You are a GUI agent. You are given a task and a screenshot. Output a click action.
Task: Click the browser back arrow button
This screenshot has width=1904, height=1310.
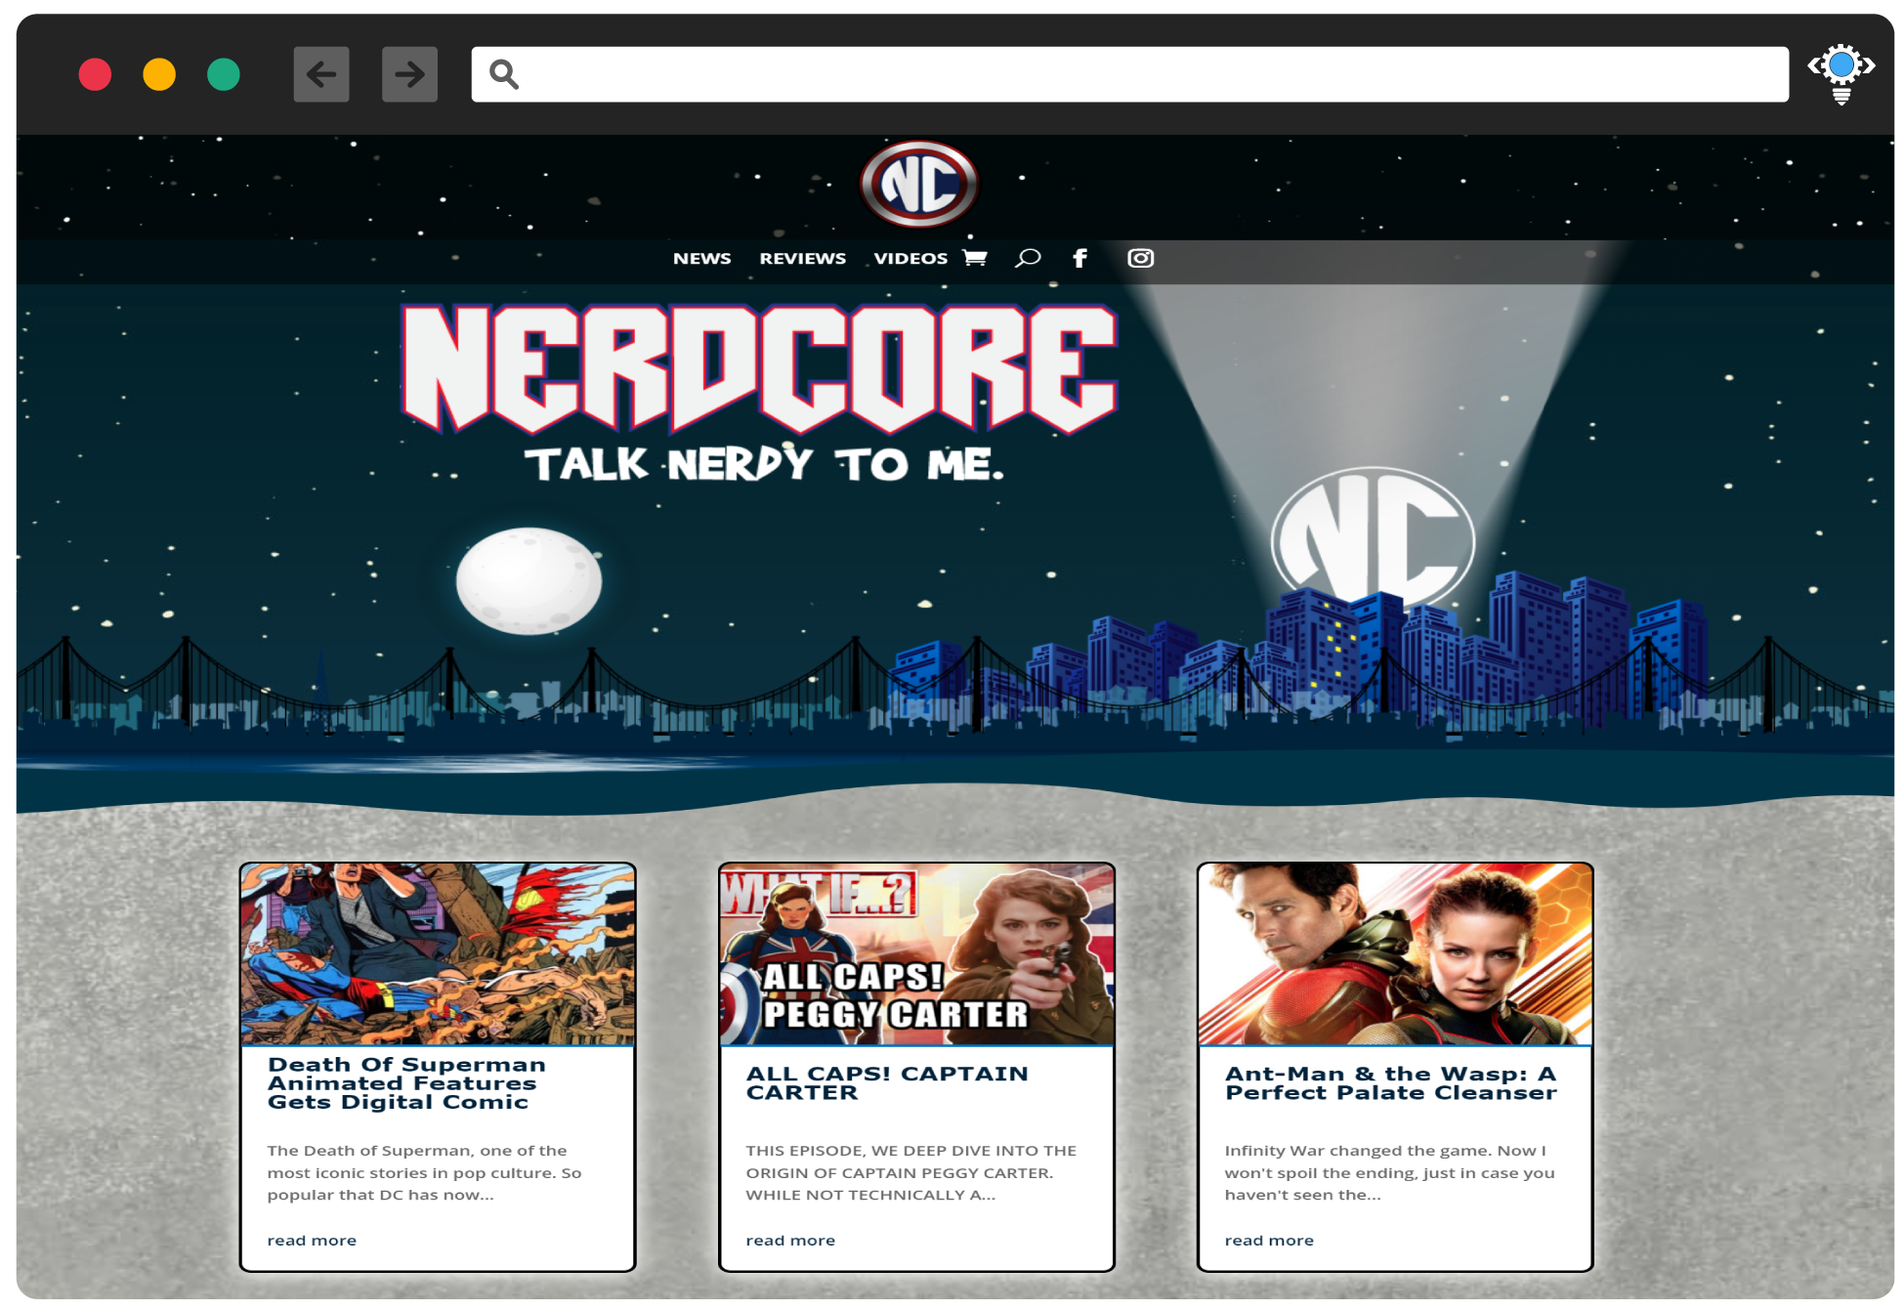[x=321, y=74]
